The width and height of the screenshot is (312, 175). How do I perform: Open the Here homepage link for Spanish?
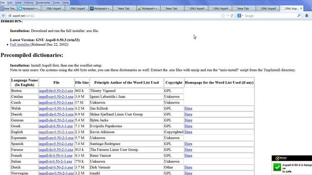189,144
